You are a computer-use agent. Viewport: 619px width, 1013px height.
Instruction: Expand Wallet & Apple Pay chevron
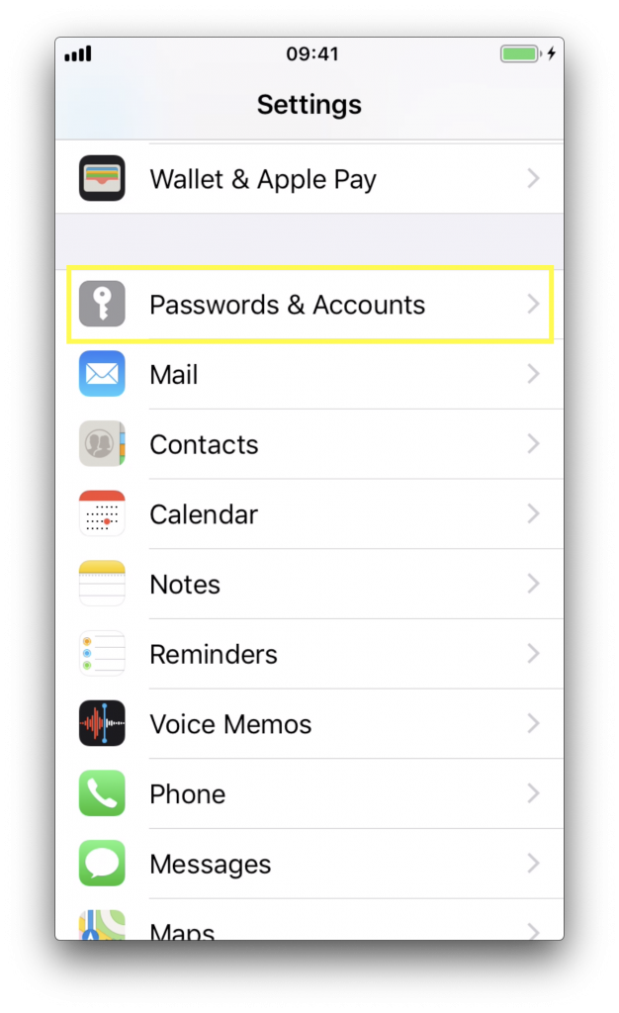533,178
